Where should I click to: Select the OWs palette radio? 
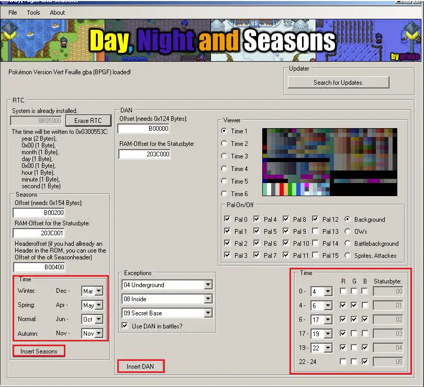pos(348,231)
